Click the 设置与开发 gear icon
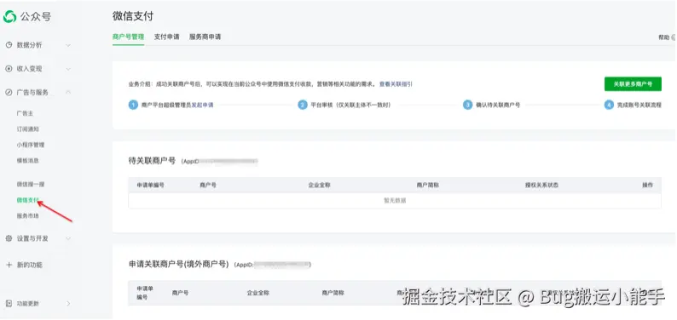Screen dimensions: 677x320 [x=9, y=238]
